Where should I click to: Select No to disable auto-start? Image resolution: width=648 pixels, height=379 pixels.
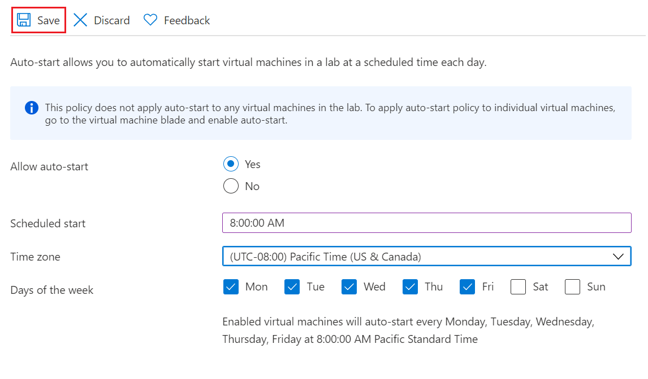[x=231, y=186]
